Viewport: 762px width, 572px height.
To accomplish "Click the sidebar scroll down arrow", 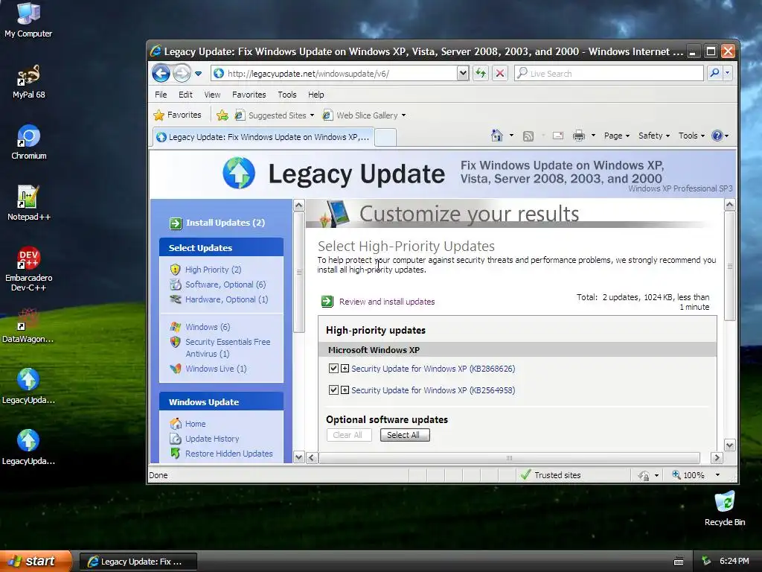I will (299, 457).
